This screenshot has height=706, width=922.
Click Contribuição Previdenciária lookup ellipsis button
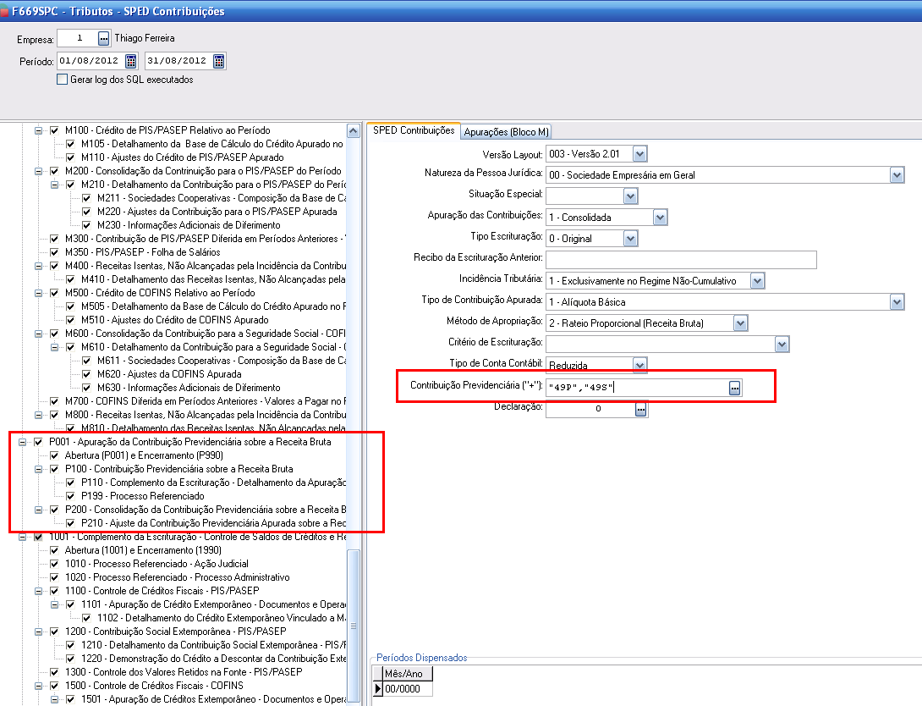[735, 387]
